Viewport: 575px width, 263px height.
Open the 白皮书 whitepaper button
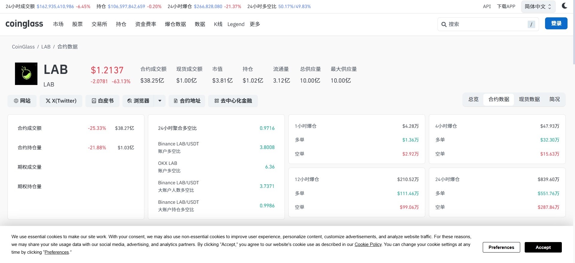[102, 101]
